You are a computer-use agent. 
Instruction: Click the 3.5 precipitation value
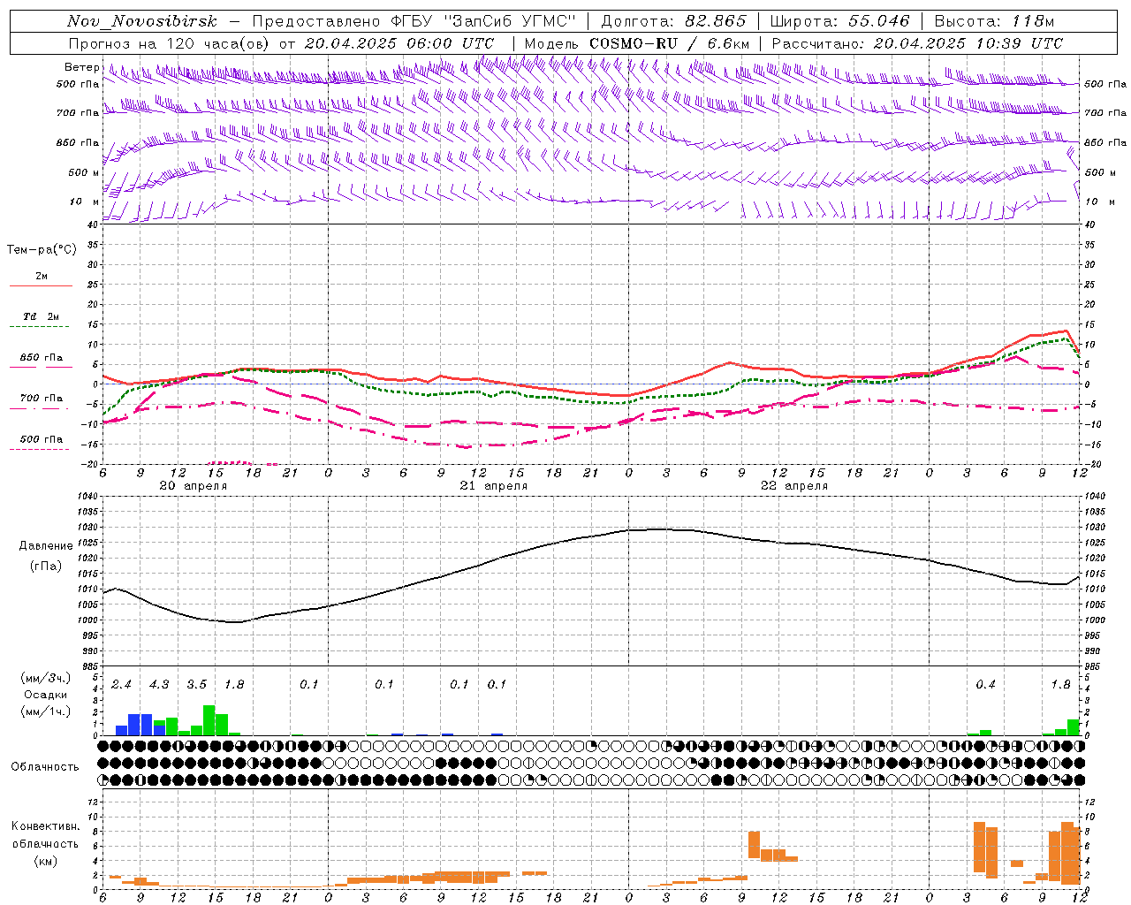pyautogui.click(x=196, y=685)
